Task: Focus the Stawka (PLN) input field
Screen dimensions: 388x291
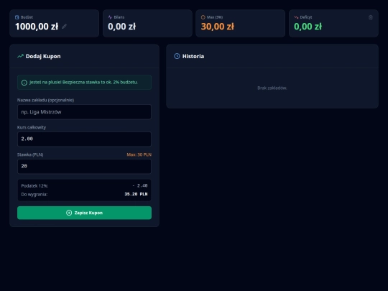Action: coord(84,166)
